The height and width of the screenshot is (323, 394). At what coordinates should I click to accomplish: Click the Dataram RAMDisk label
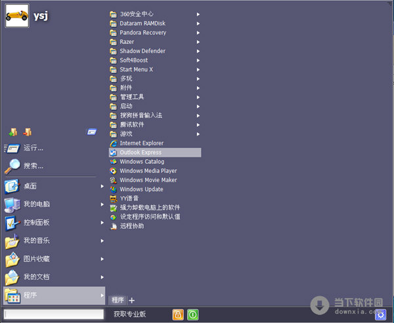pyautogui.click(x=142, y=24)
